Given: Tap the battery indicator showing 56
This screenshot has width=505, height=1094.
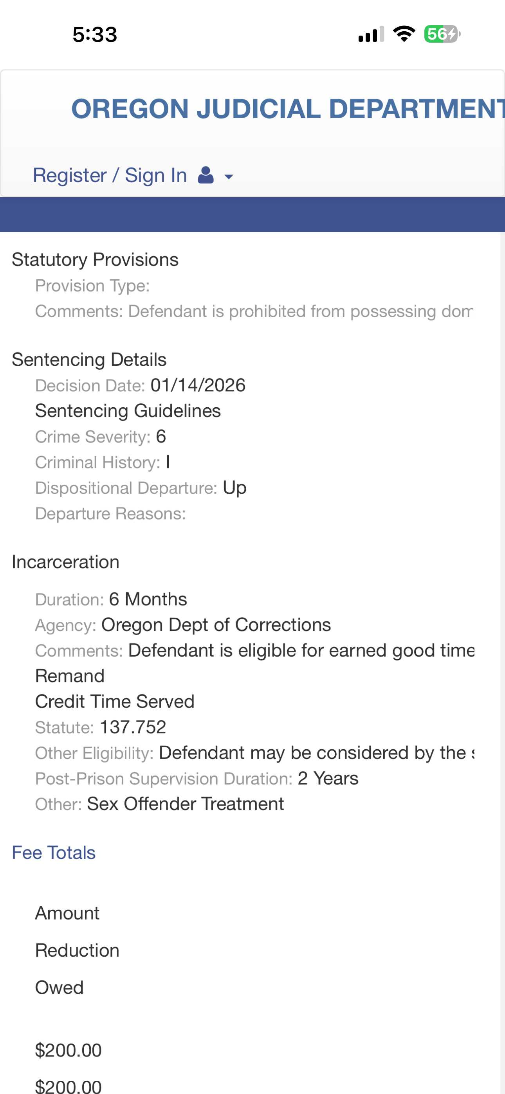Looking at the screenshot, I should [442, 34].
